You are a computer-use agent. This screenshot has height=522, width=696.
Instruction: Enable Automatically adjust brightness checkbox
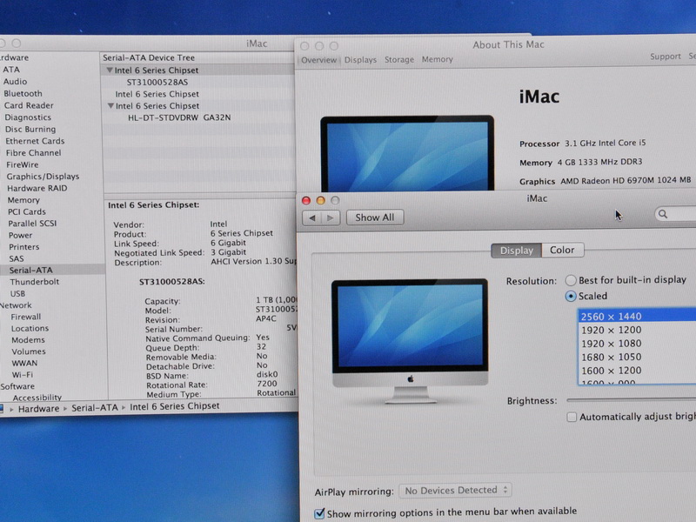572,417
